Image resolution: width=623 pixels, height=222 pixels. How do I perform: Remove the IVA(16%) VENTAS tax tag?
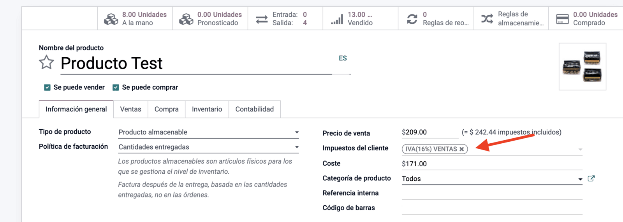tap(461, 149)
